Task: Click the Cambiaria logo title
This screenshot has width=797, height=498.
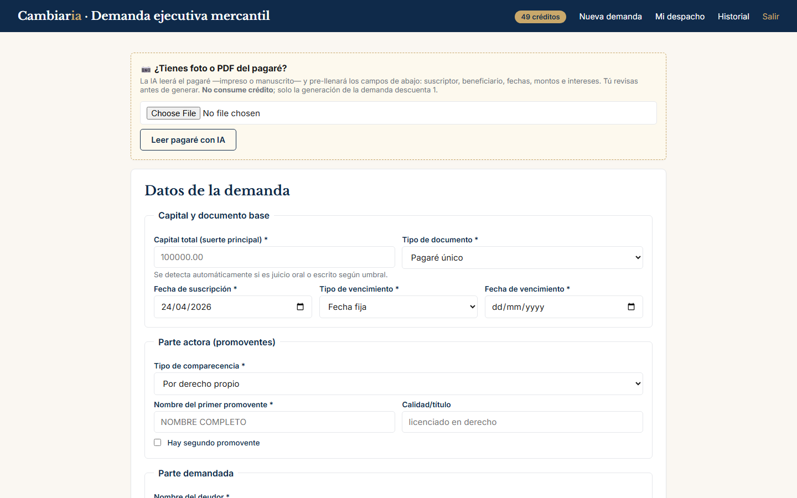Action: click(144, 16)
